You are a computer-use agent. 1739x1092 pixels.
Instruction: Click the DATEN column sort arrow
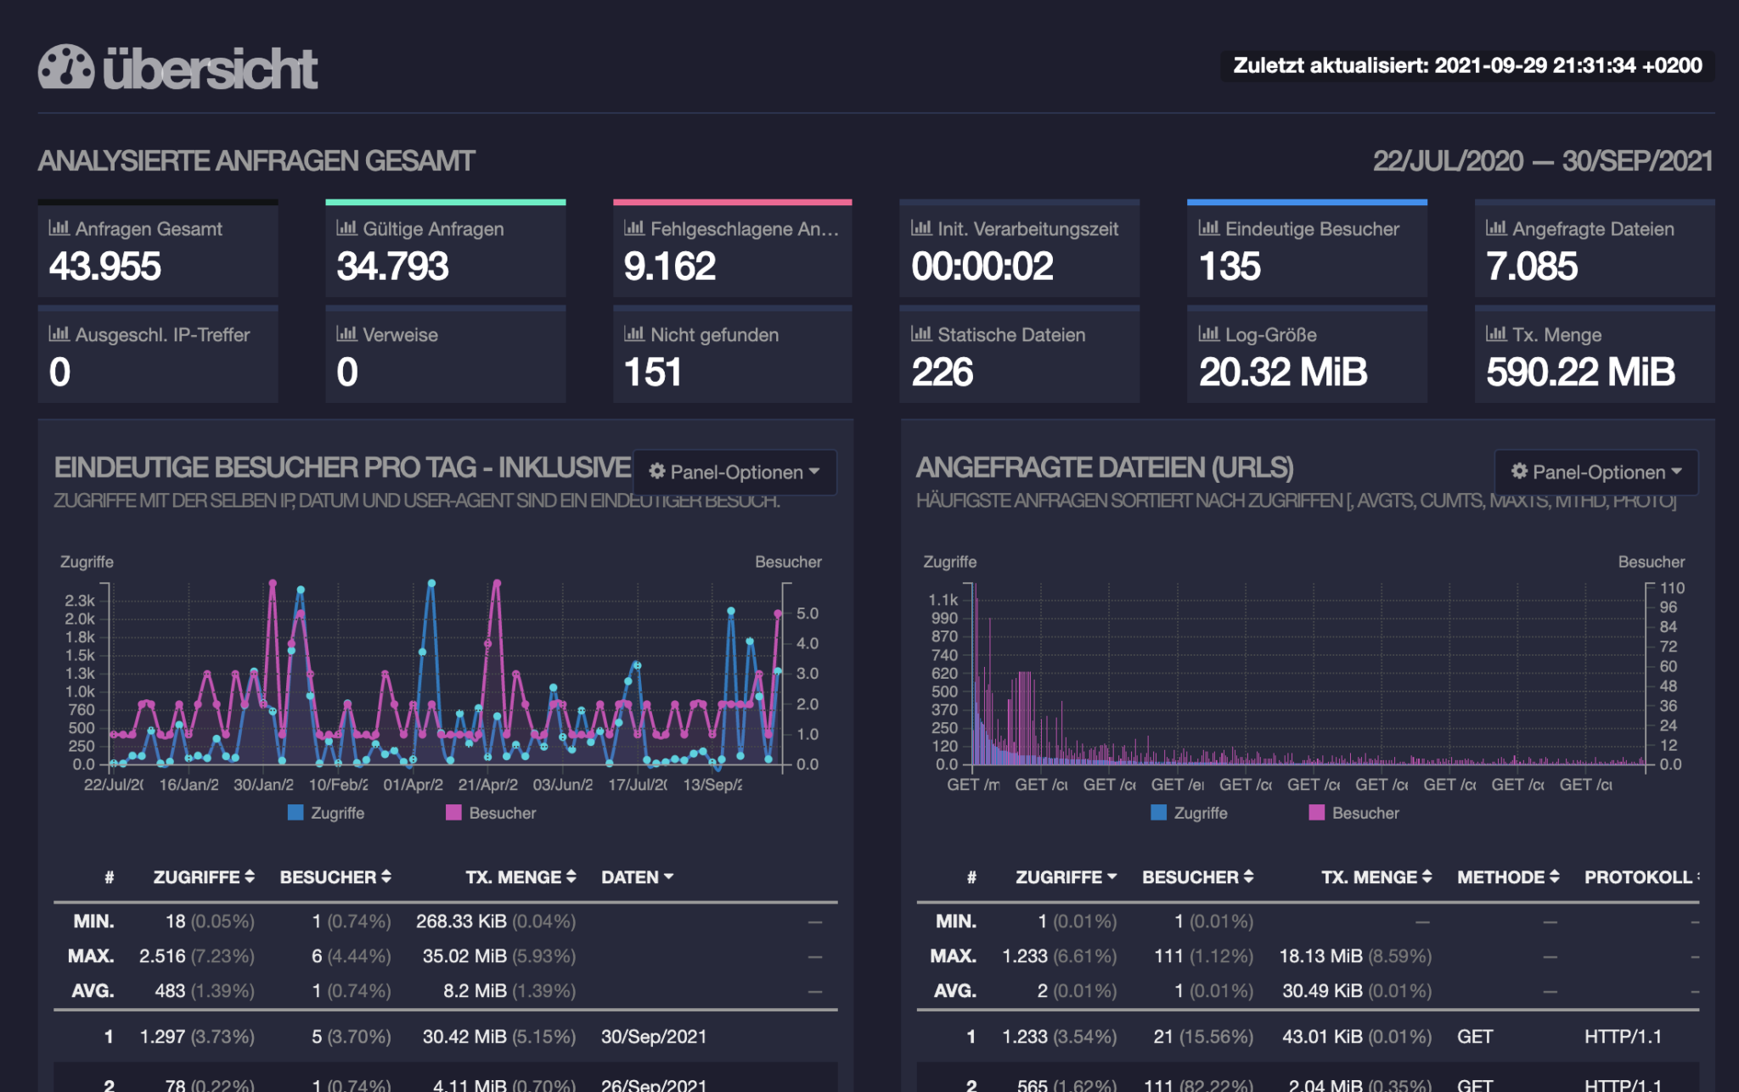[x=670, y=877]
